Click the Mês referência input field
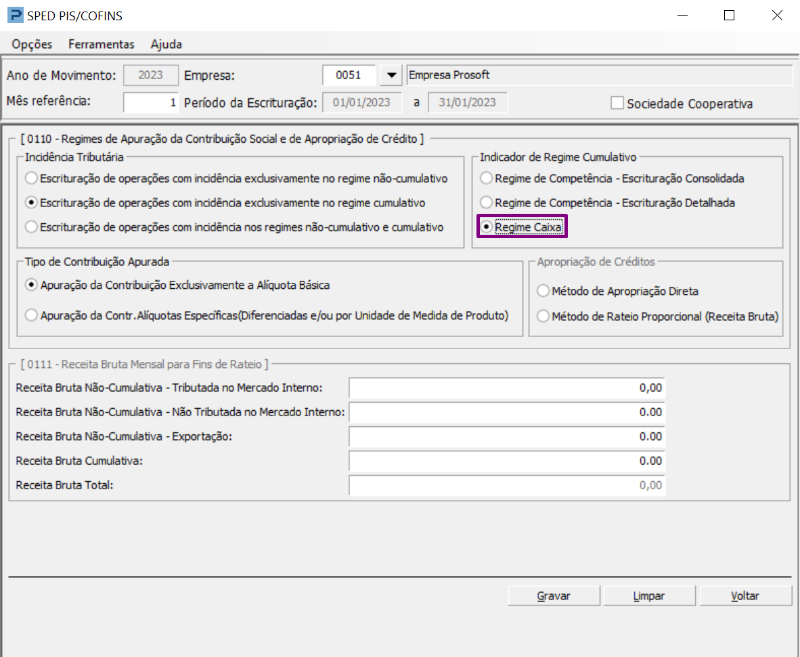The height and width of the screenshot is (657, 800). pyautogui.click(x=151, y=103)
